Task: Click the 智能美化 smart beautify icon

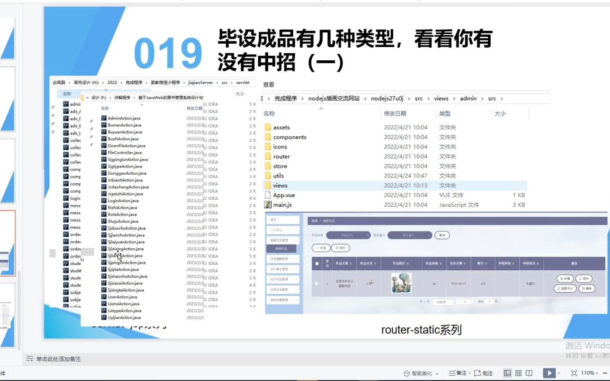Action: [407, 373]
